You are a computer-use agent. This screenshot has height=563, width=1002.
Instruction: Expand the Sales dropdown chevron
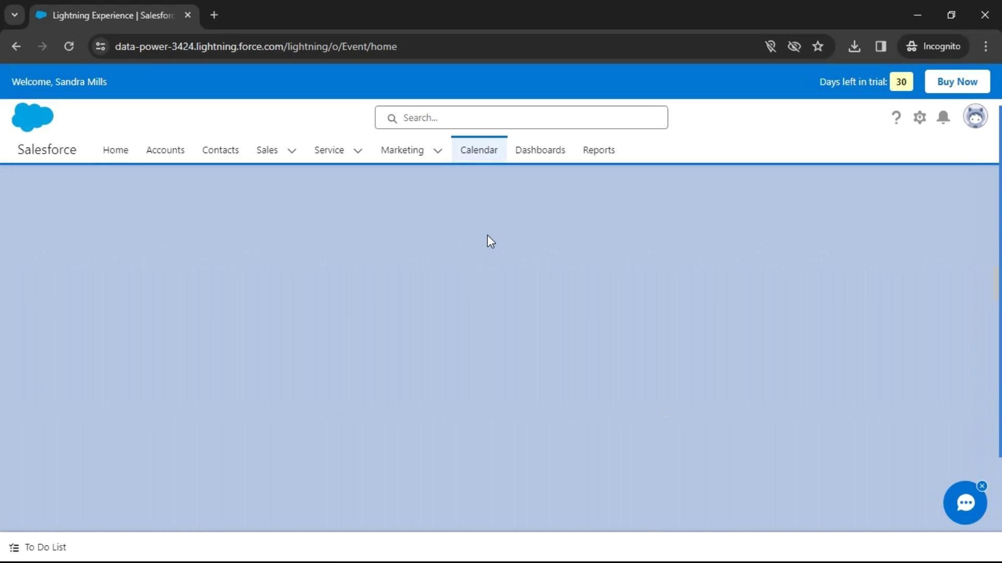(292, 151)
